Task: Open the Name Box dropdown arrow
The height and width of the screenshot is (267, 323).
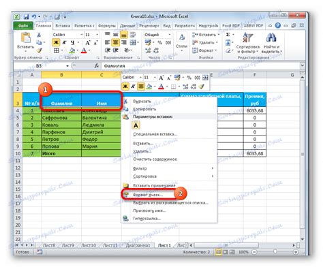Action: (x=67, y=66)
